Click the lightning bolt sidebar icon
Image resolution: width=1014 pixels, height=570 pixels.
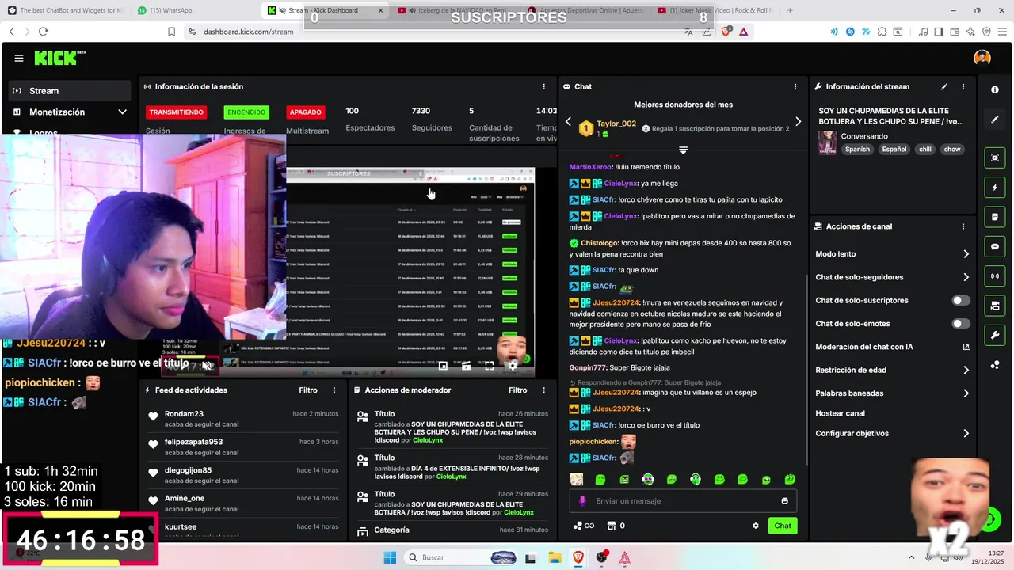995,188
